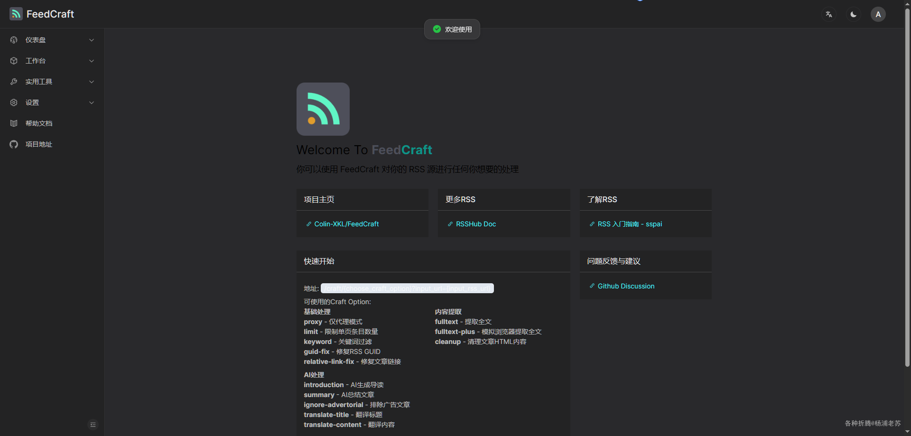Click link icon beside Github Discussion
The height and width of the screenshot is (436, 911).
click(x=592, y=286)
